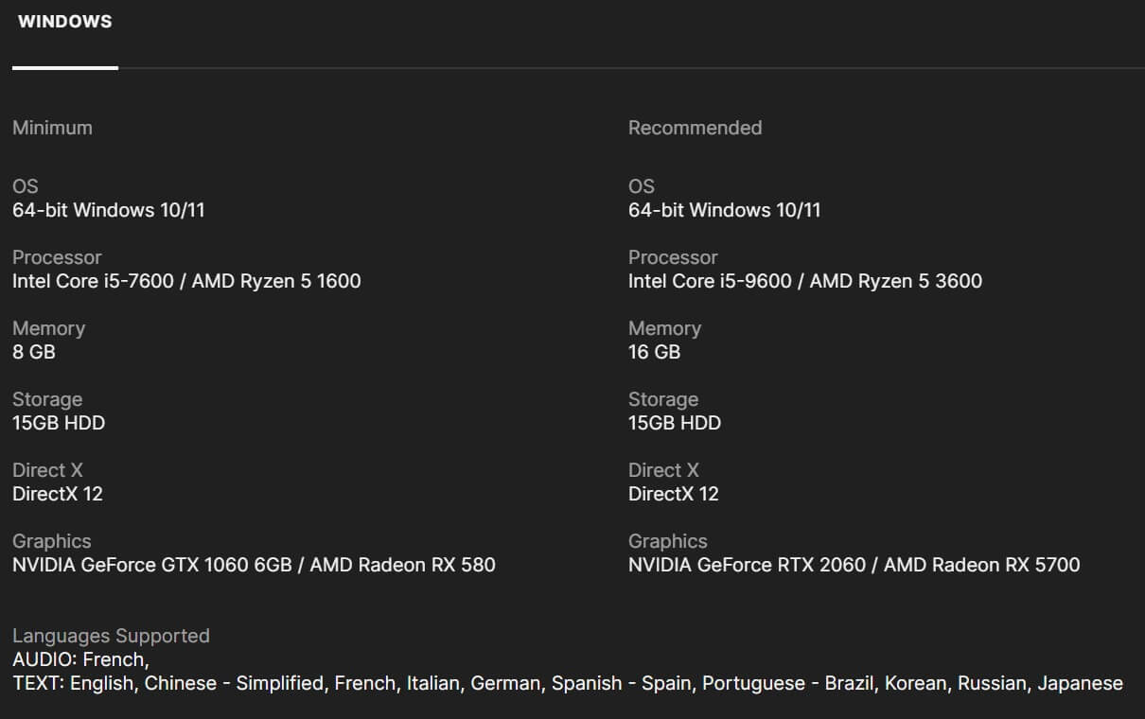Click the Minimum column heading
The height and width of the screenshot is (719, 1145).
[52, 128]
